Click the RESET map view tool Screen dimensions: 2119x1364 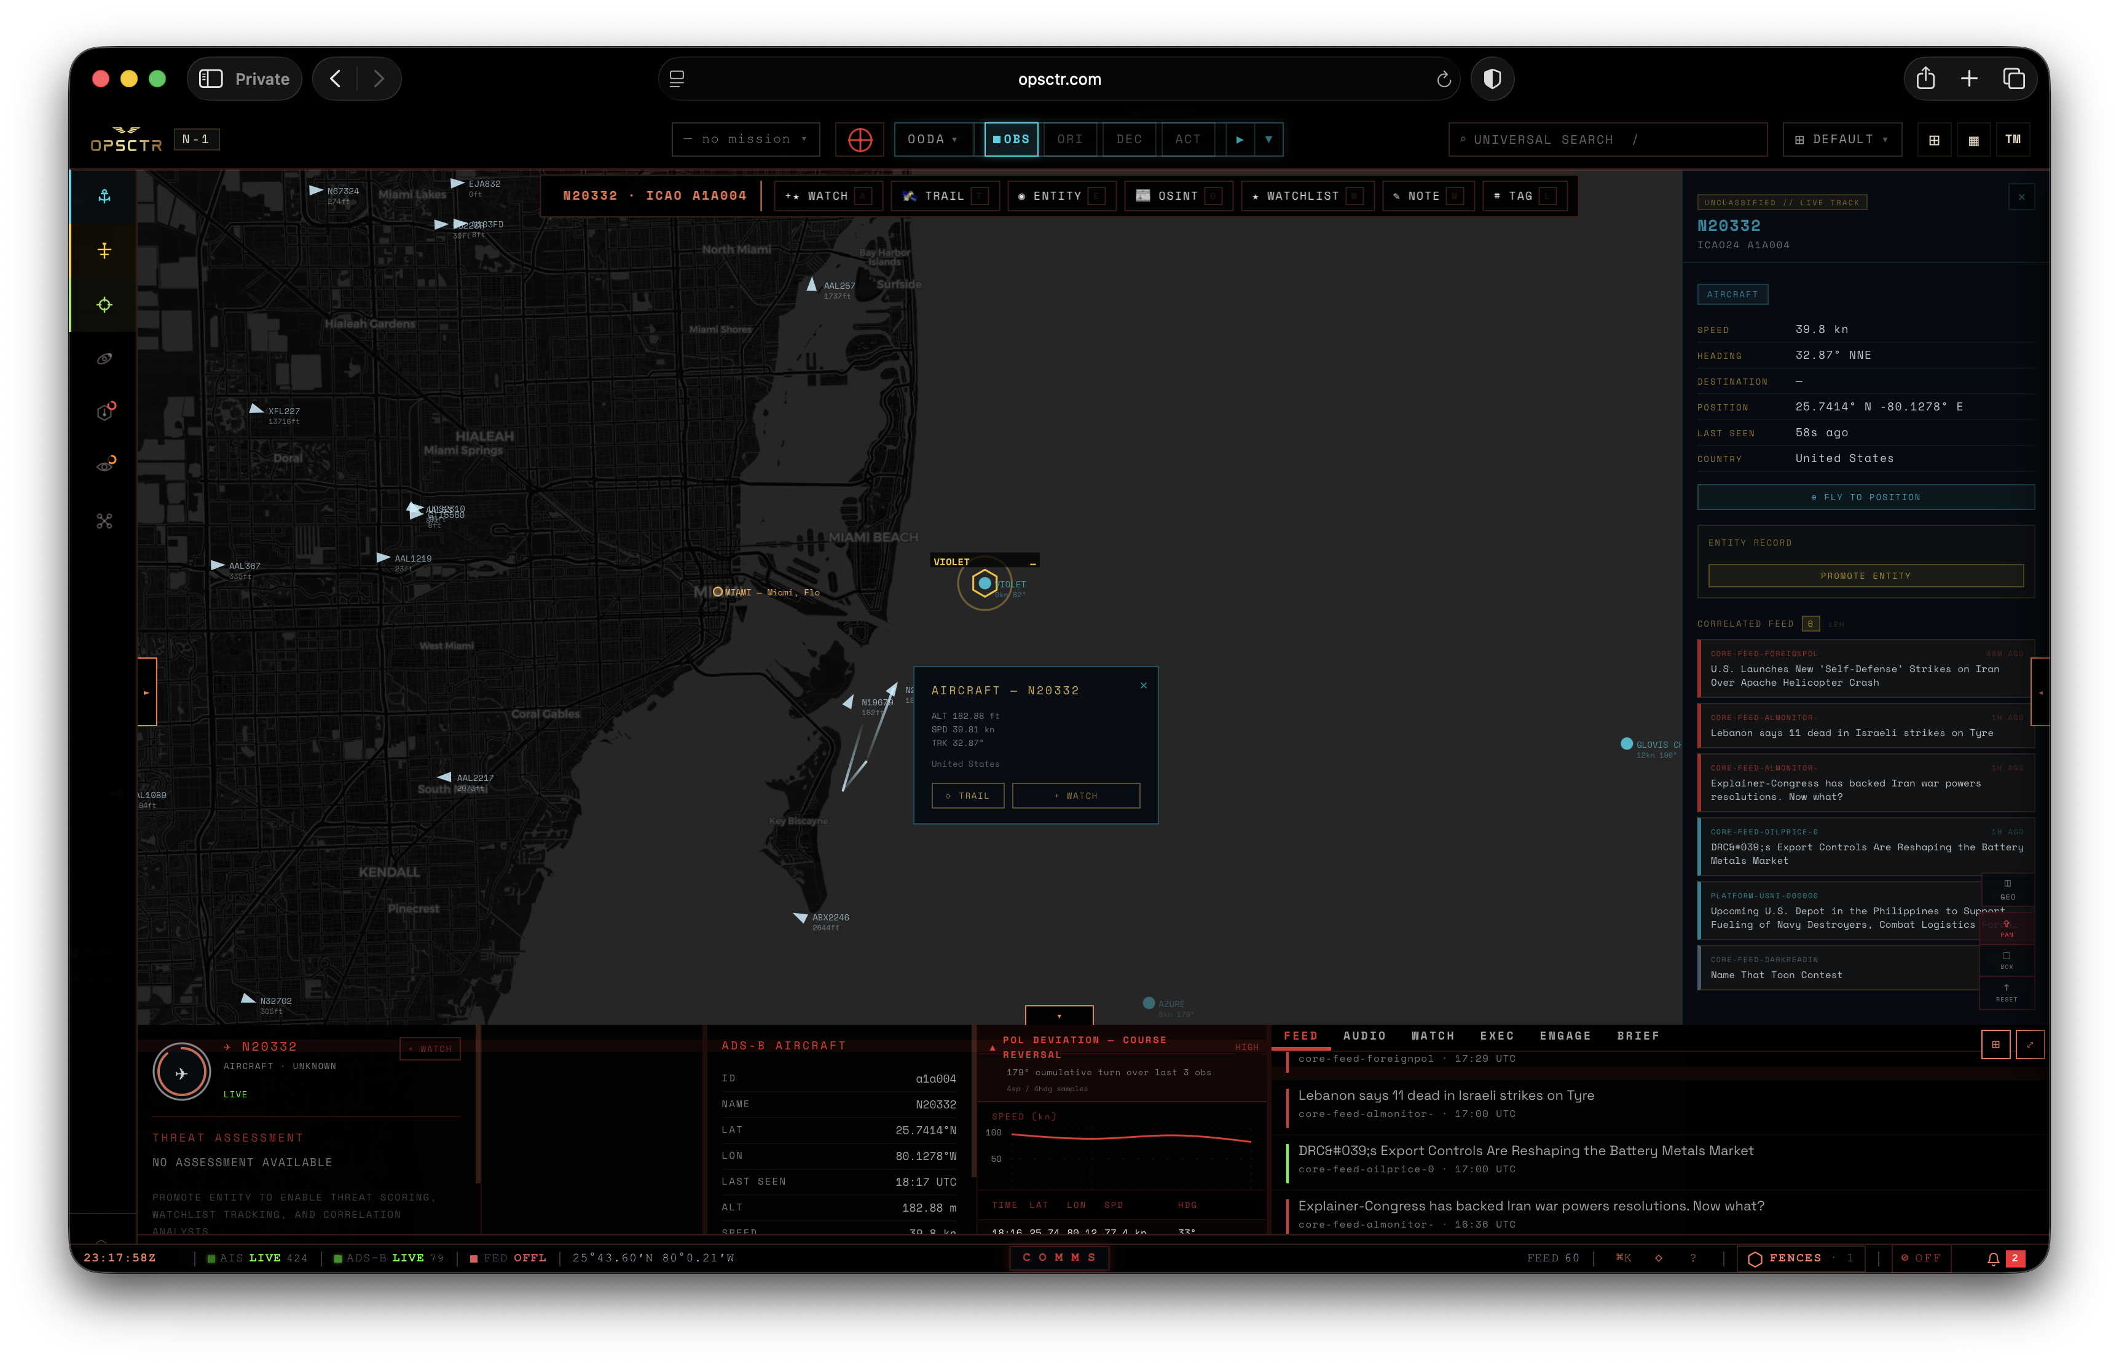click(x=2007, y=993)
